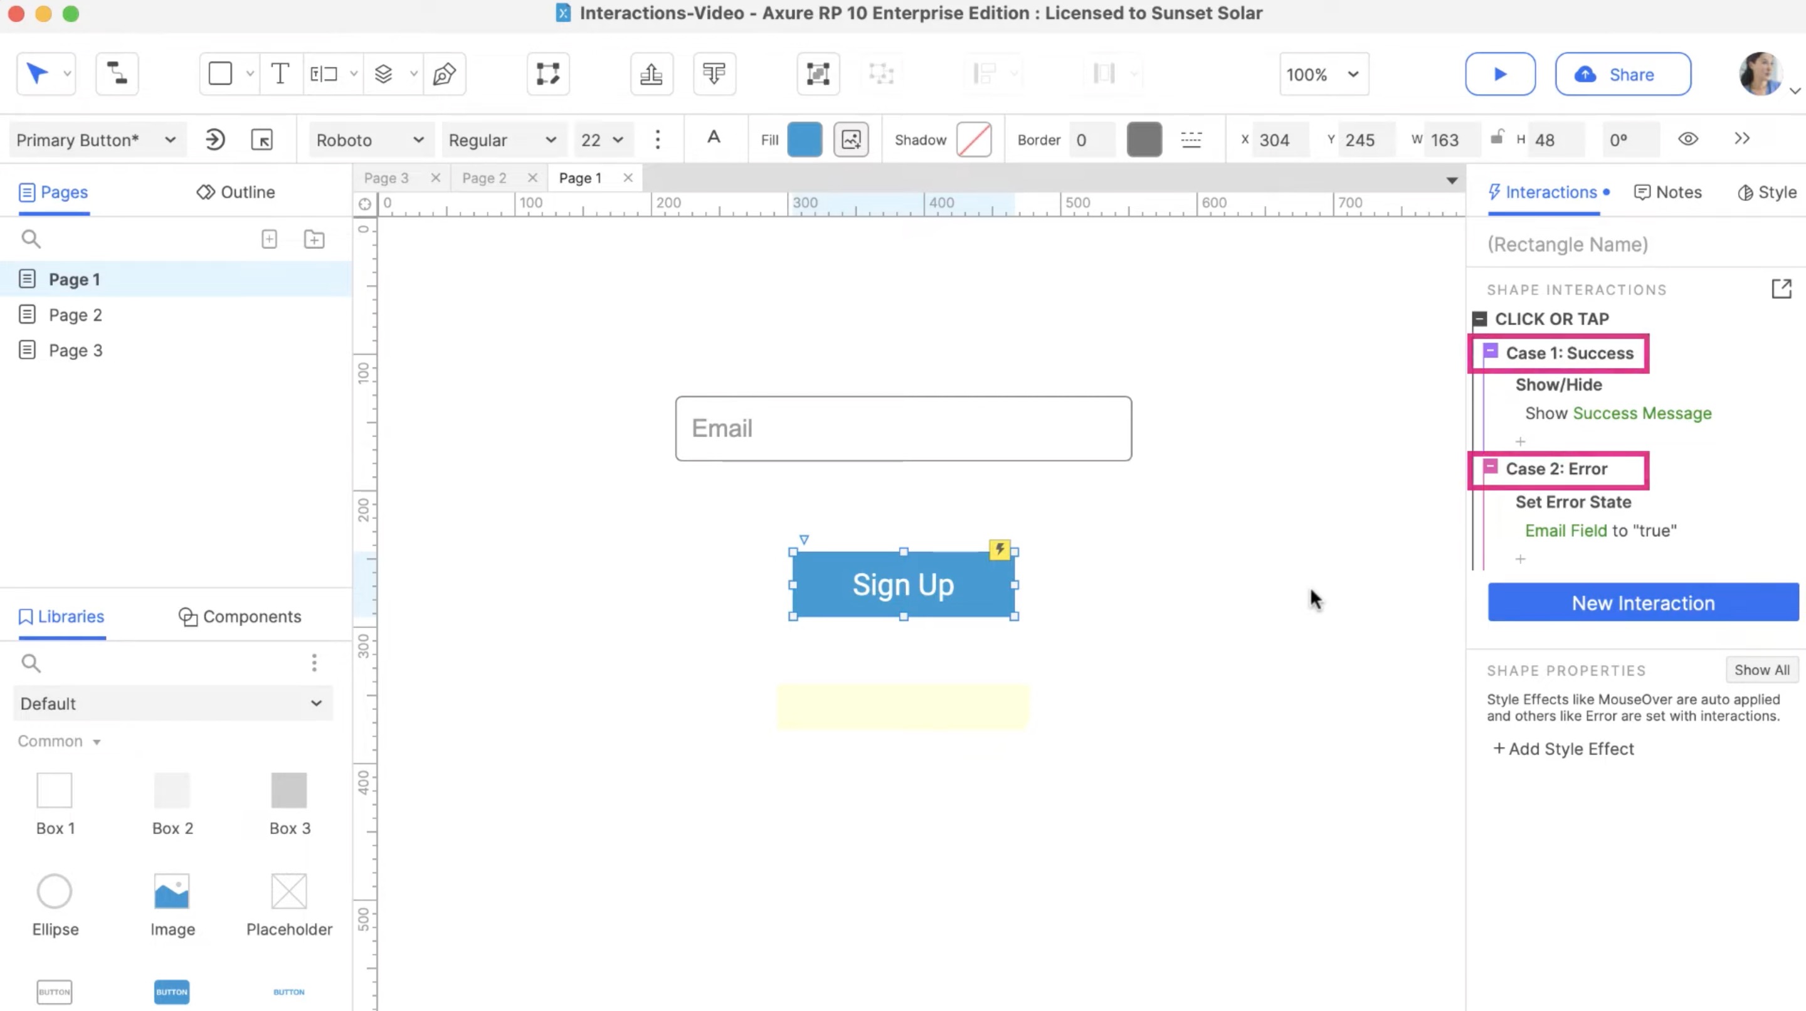1806x1011 pixels.
Task: Open the Roboto font dropdown
Action: (x=369, y=140)
